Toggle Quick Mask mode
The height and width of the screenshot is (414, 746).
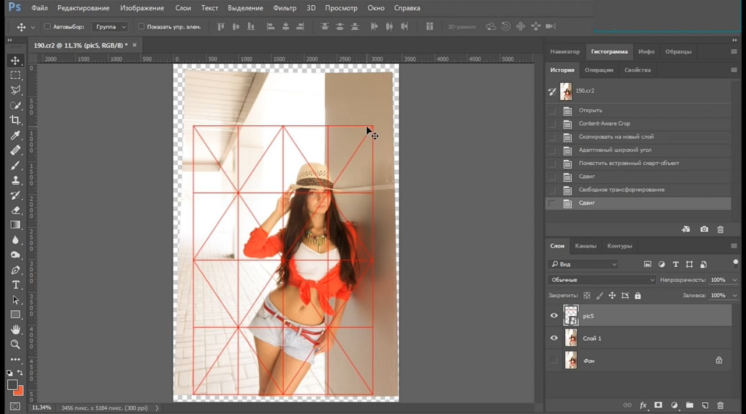click(15, 406)
